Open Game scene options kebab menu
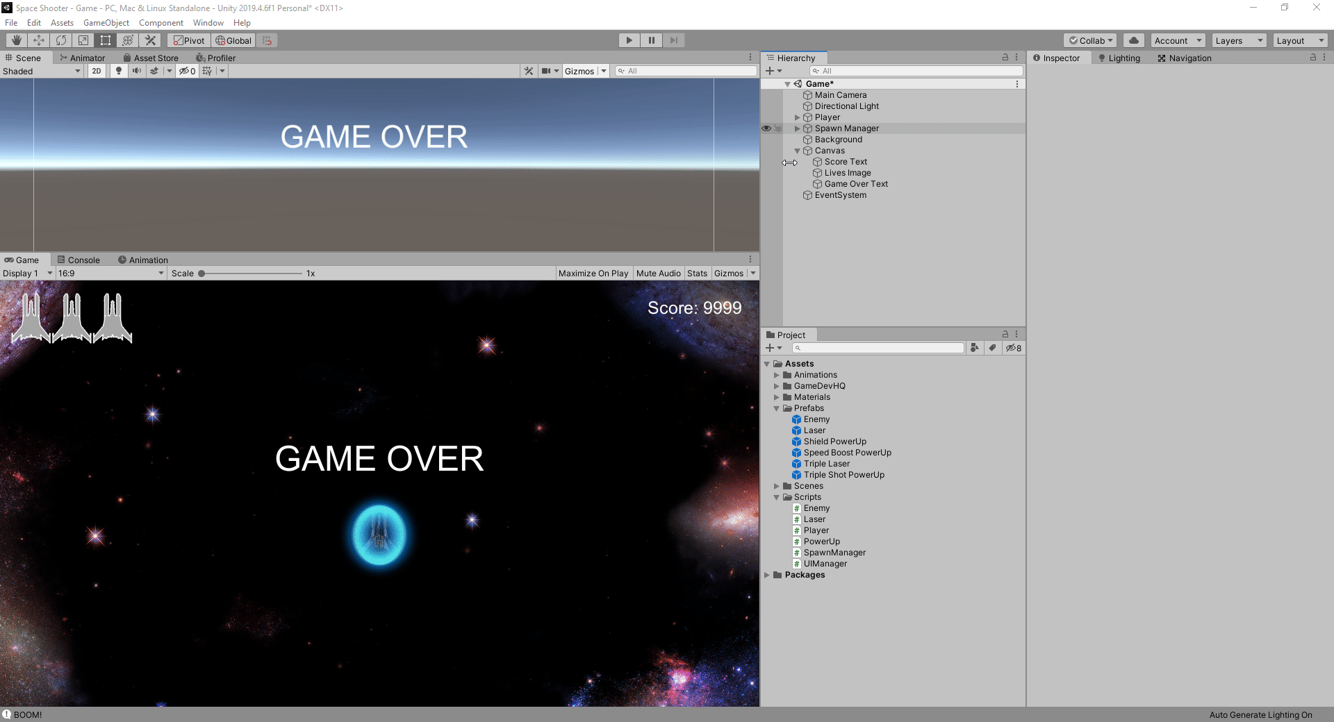Image resolution: width=1334 pixels, height=722 pixels. (1017, 84)
